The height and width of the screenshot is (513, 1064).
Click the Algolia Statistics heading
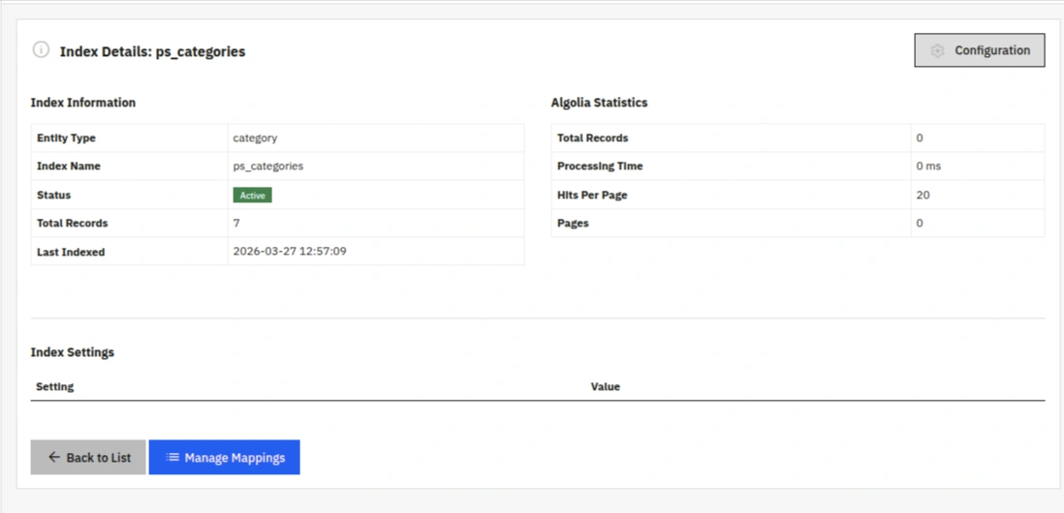tap(599, 103)
